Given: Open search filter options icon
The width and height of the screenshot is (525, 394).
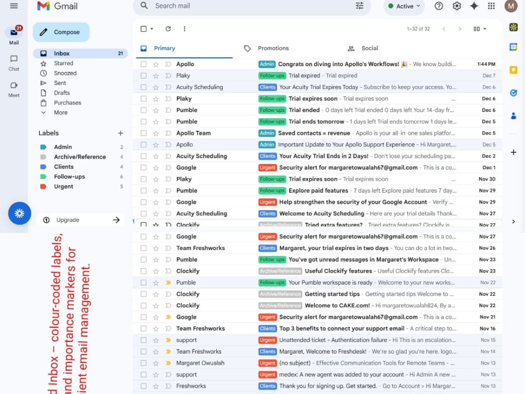Looking at the screenshot, I should click(x=359, y=6).
